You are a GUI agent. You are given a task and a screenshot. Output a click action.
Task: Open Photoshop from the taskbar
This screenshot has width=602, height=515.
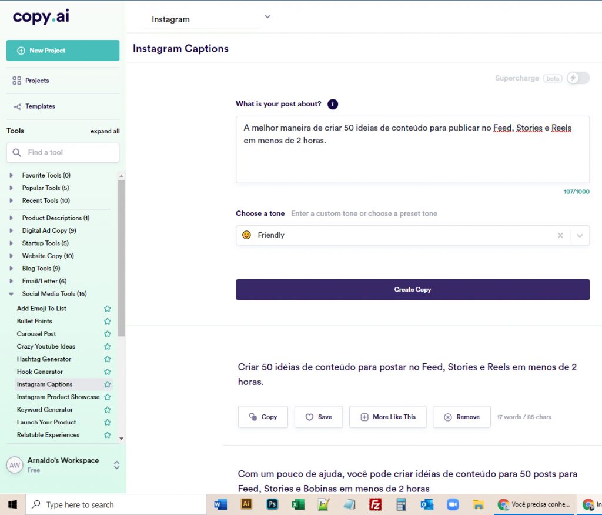click(x=272, y=504)
